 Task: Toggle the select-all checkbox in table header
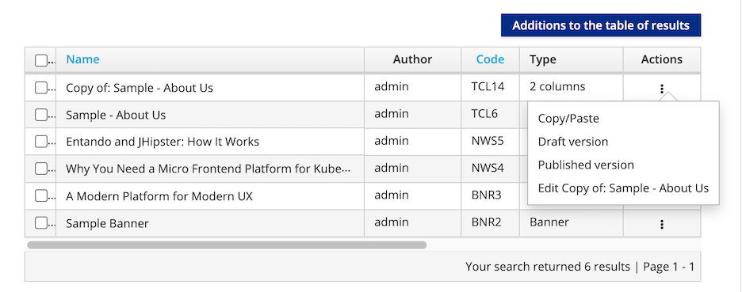click(x=40, y=60)
